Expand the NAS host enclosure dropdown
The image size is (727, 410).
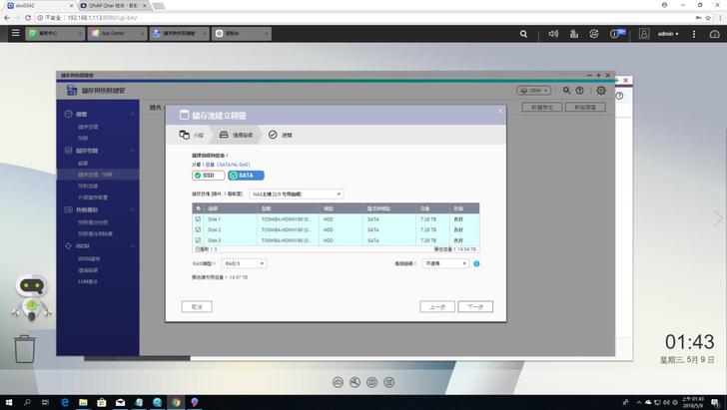[297, 194]
